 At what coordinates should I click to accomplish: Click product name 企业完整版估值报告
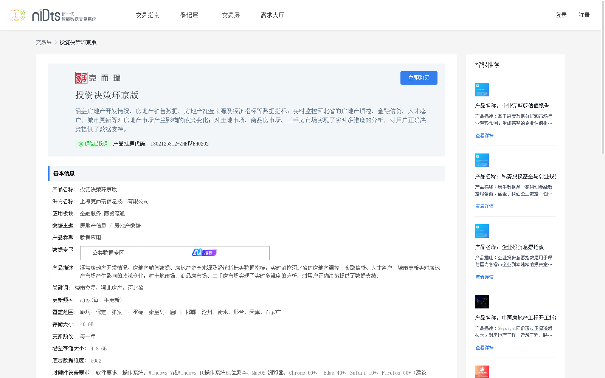coord(525,106)
